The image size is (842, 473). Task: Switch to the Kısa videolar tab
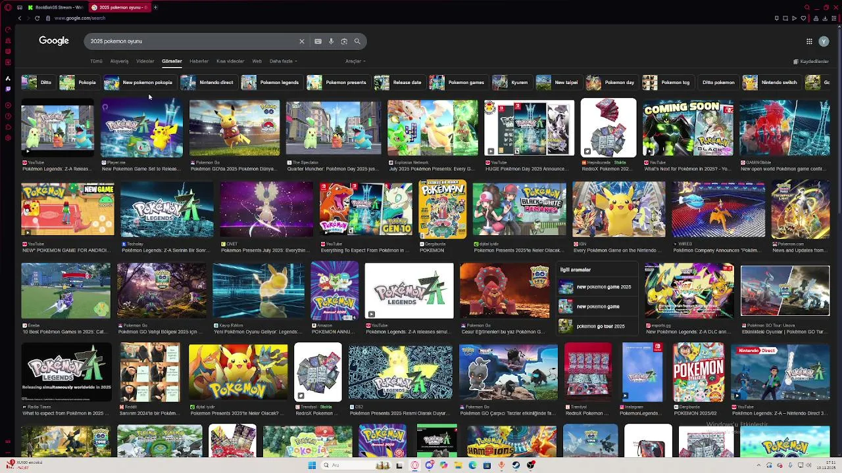click(230, 61)
